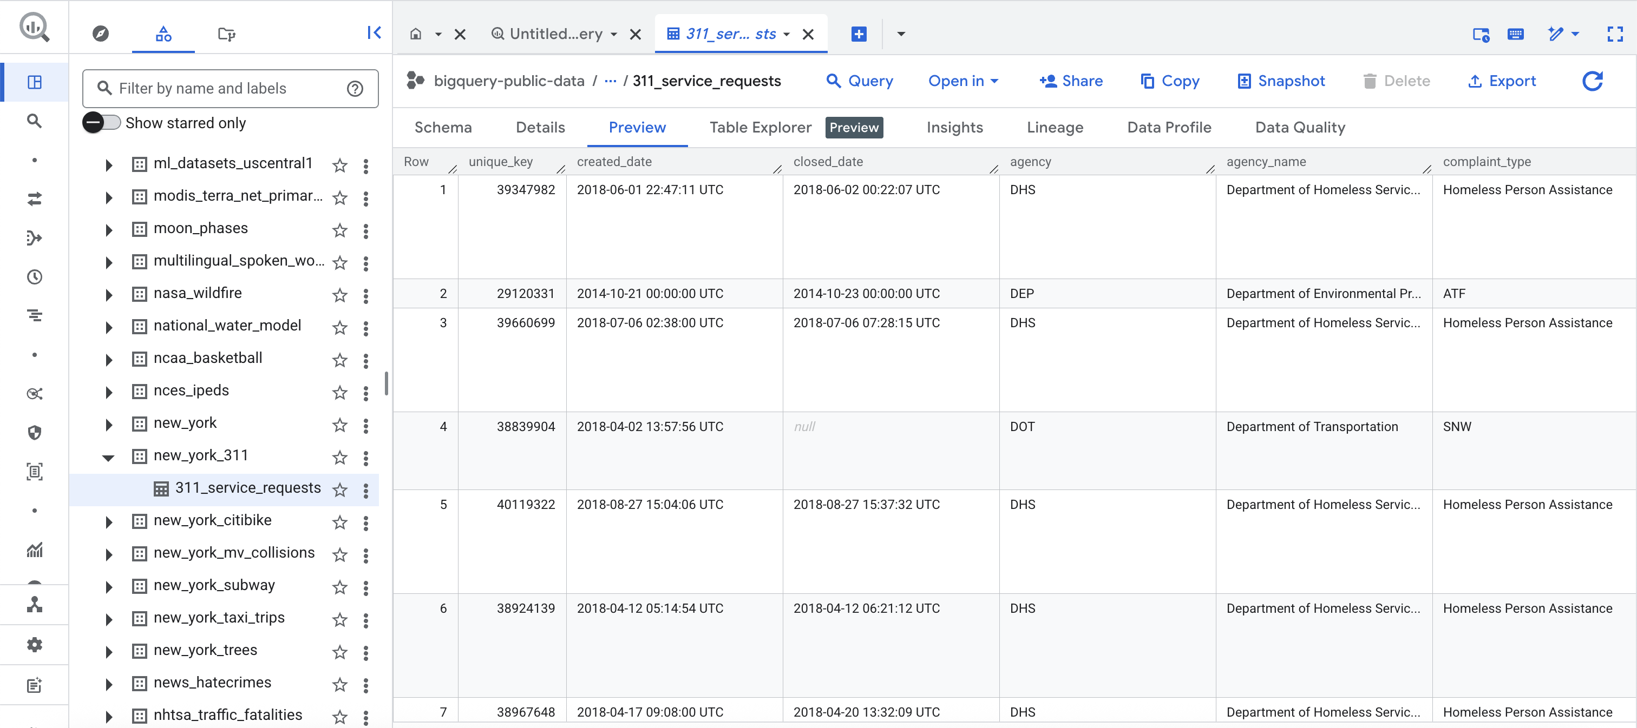Screen dimensions: 1637x728
Task: Open the settings gear in left rail
Action: 34,645
